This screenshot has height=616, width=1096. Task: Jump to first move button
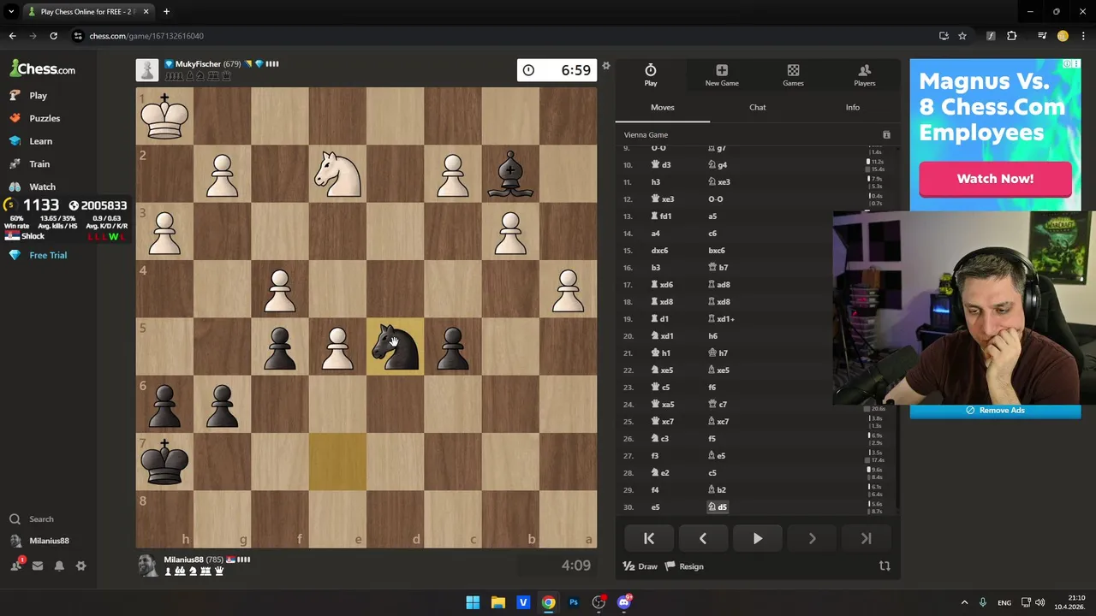tap(648, 538)
